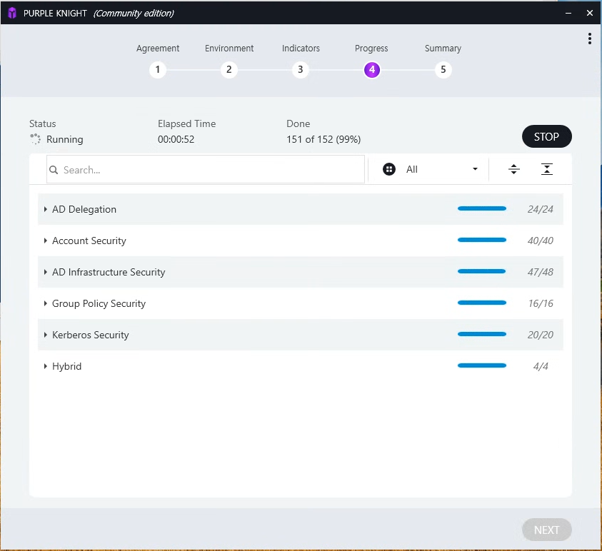This screenshot has height=551, width=602.
Task: Click the NEXT button
Action: pyautogui.click(x=546, y=530)
